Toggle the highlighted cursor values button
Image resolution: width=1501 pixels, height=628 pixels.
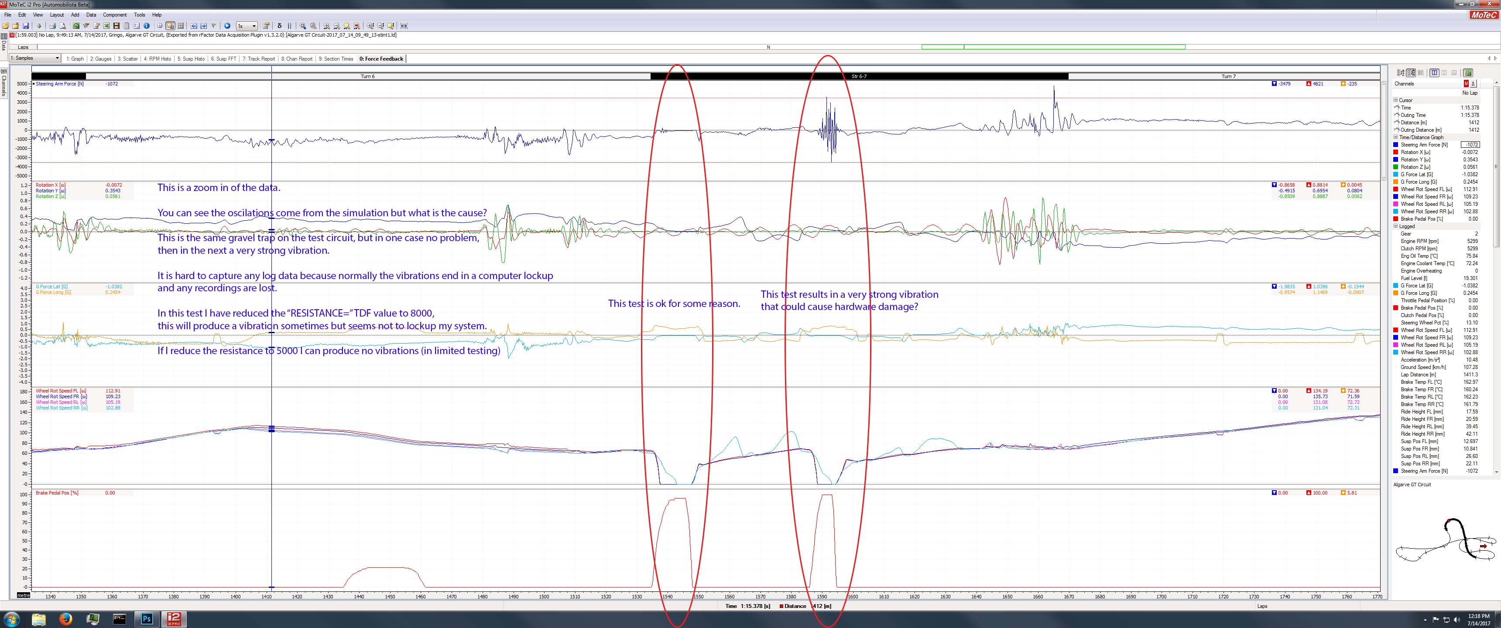1435,73
